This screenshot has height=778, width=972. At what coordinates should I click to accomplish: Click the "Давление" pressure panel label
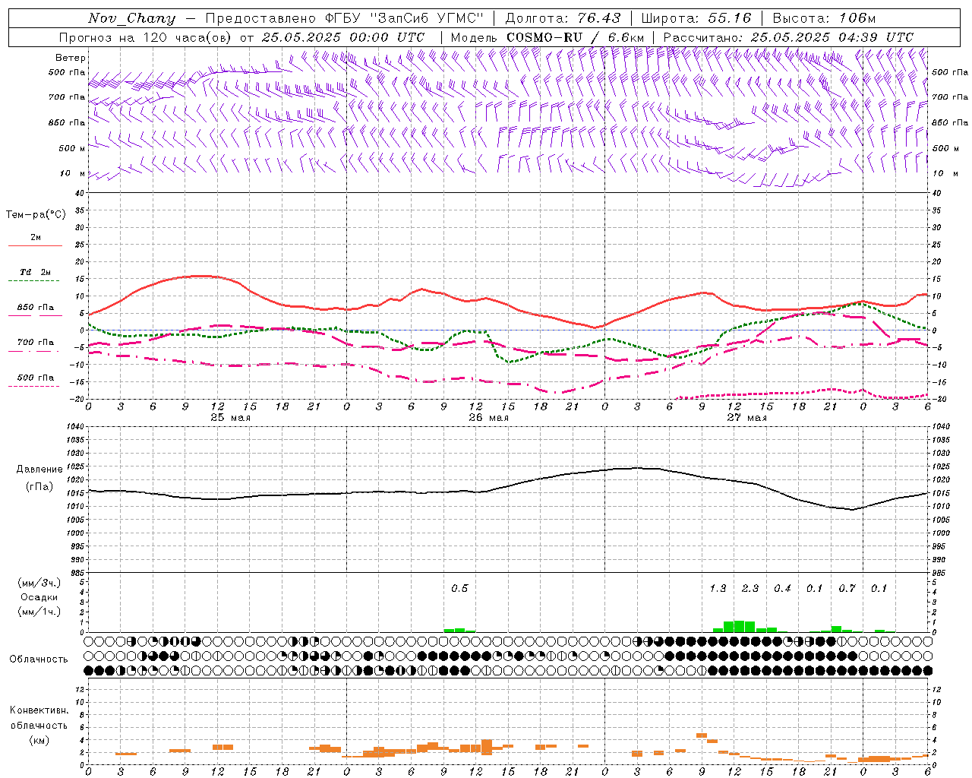coord(39,469)
